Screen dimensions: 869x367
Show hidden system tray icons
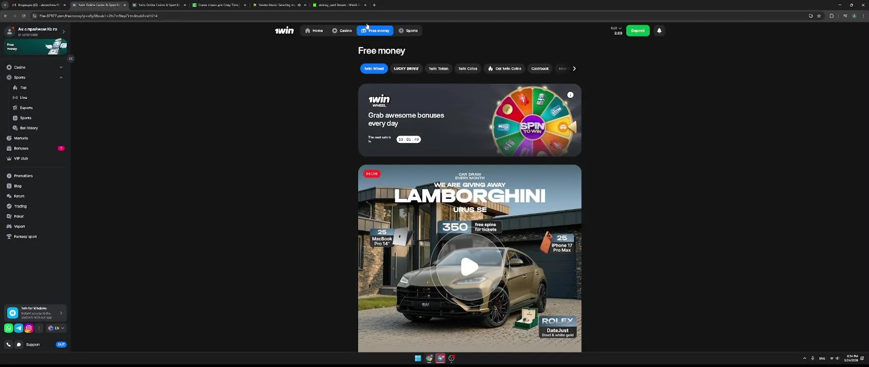[804, 358]
